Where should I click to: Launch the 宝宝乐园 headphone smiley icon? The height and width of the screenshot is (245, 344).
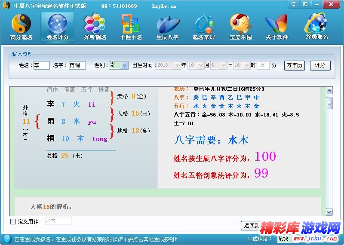tap(240, 24)
